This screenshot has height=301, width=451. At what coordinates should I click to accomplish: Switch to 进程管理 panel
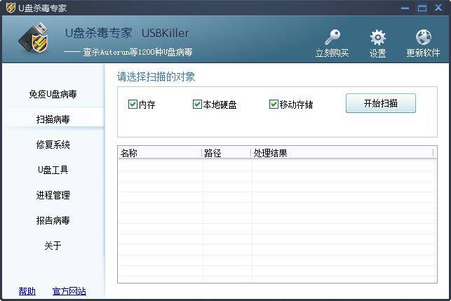[53, 195]
